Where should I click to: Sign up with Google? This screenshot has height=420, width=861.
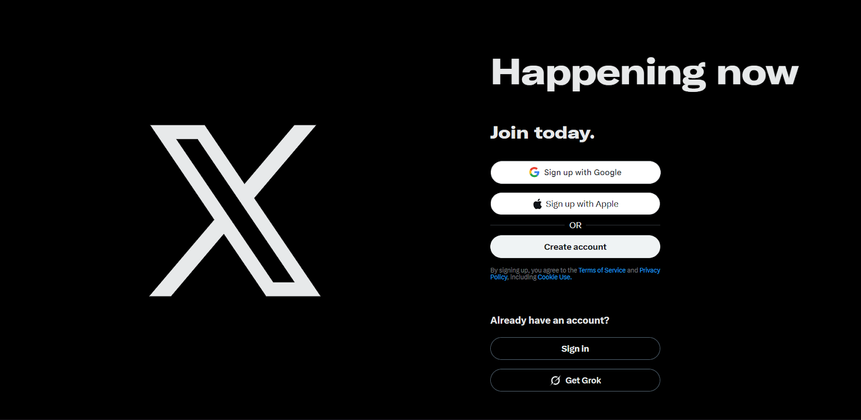click(575, 172)
